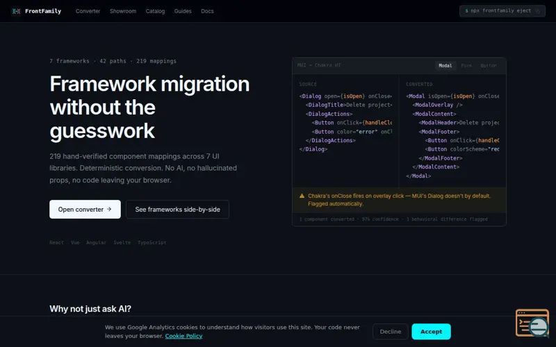This screenshot has width=556, height=347.
Task: Click the FrontFamily brand name
Action: (43, 11)
